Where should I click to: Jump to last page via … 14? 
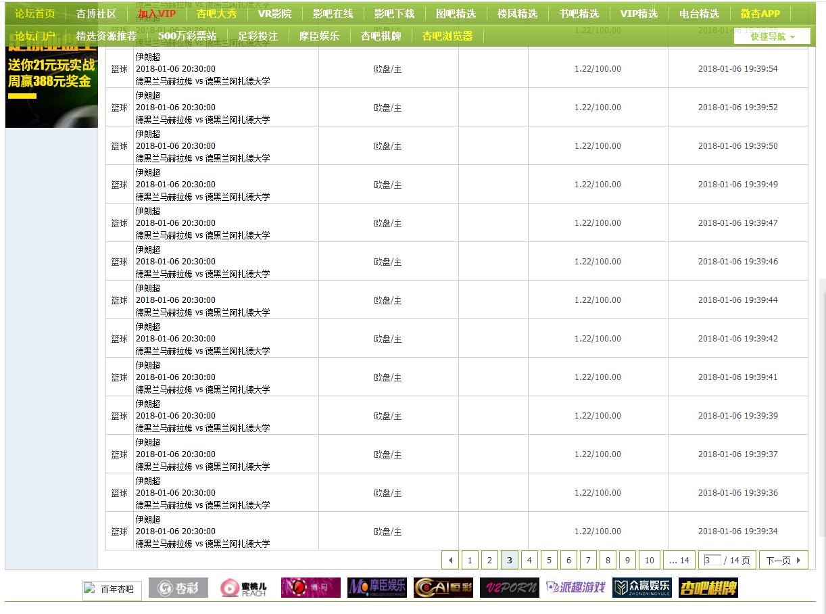pos(679,560)
